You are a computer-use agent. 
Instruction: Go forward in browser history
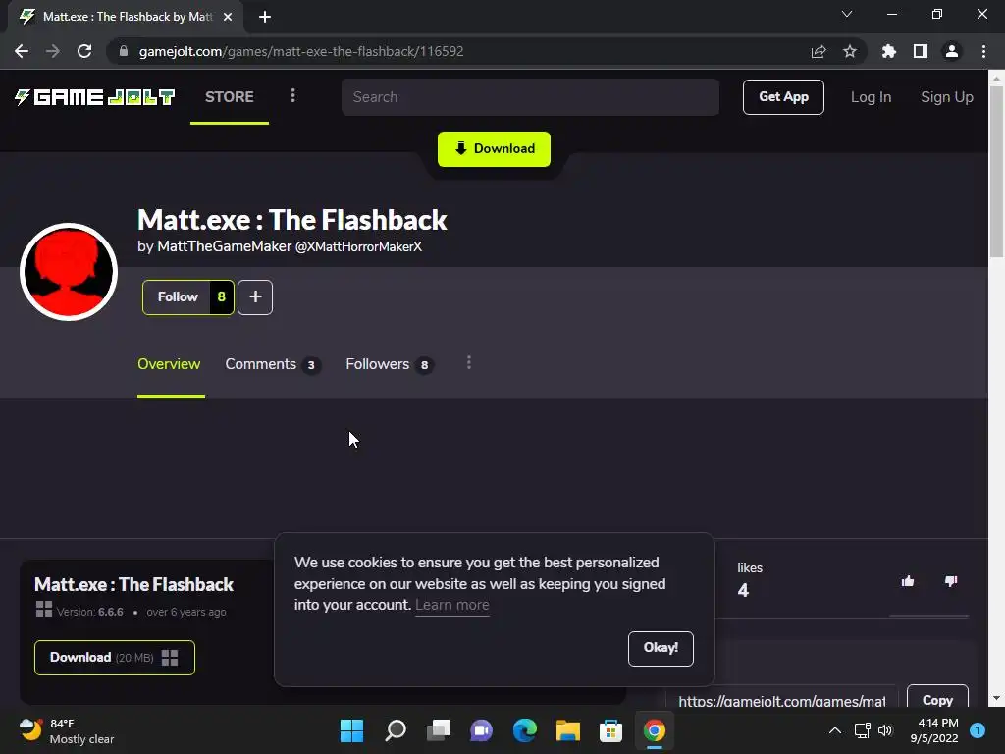pos(53,51)
